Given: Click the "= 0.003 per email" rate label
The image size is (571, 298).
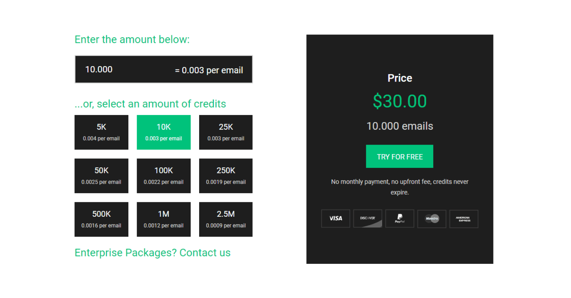Looking at the screenshot, I should click(x=209, y=70).
